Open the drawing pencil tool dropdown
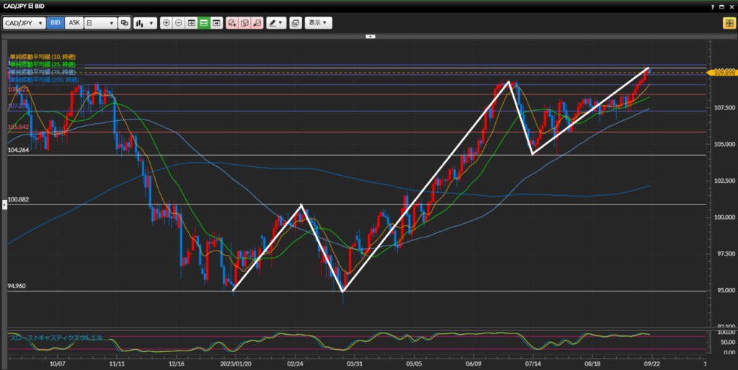The image size is (738, 370). tap(276, 23)
